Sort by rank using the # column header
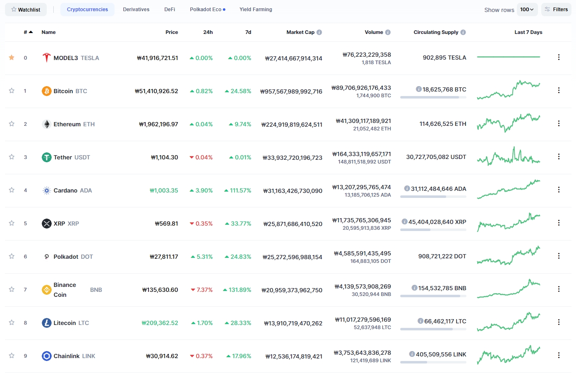Image resolution: width=576 pixels, height=373 pixels. [x=28, y=32]
